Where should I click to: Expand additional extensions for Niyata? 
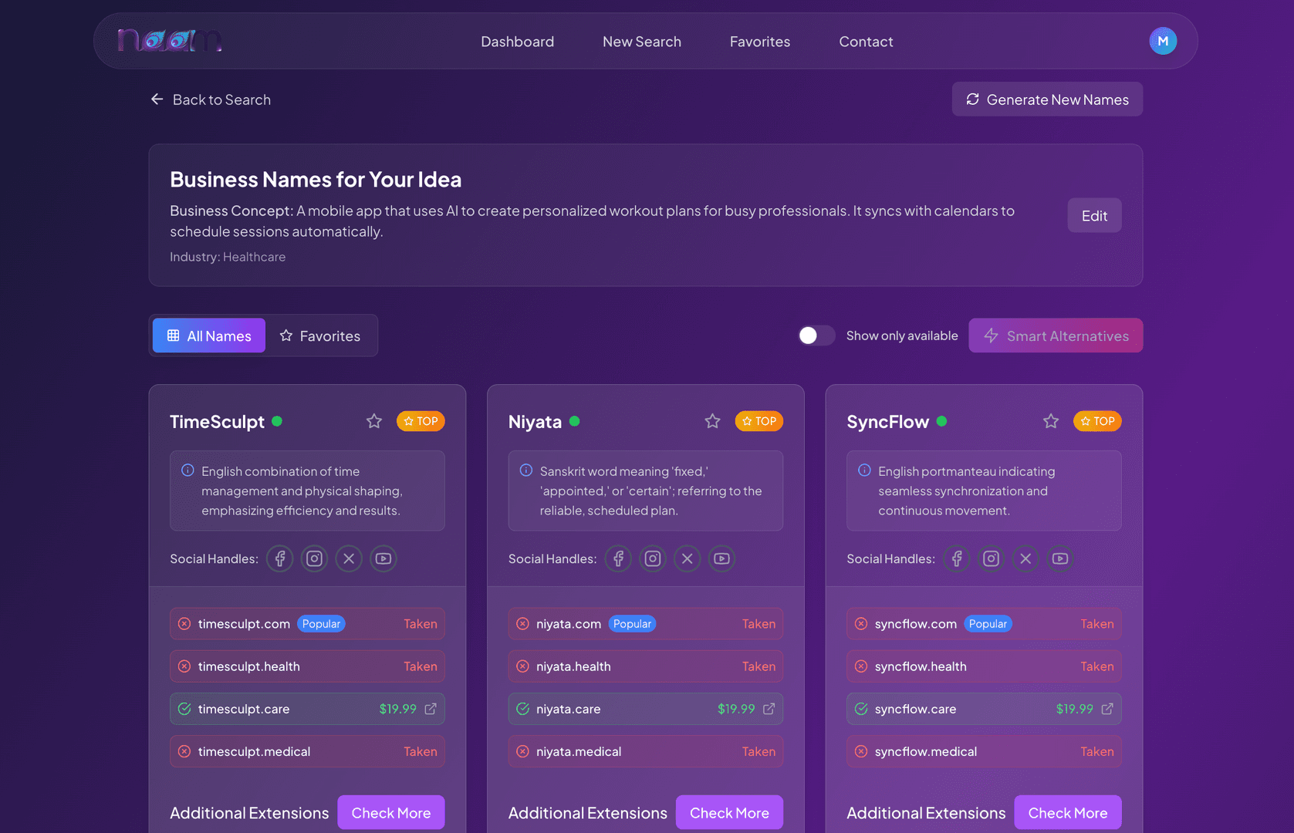pos(729,812)
